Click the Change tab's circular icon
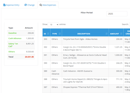This screenshot has width=130, height=93. pos(26,5)
